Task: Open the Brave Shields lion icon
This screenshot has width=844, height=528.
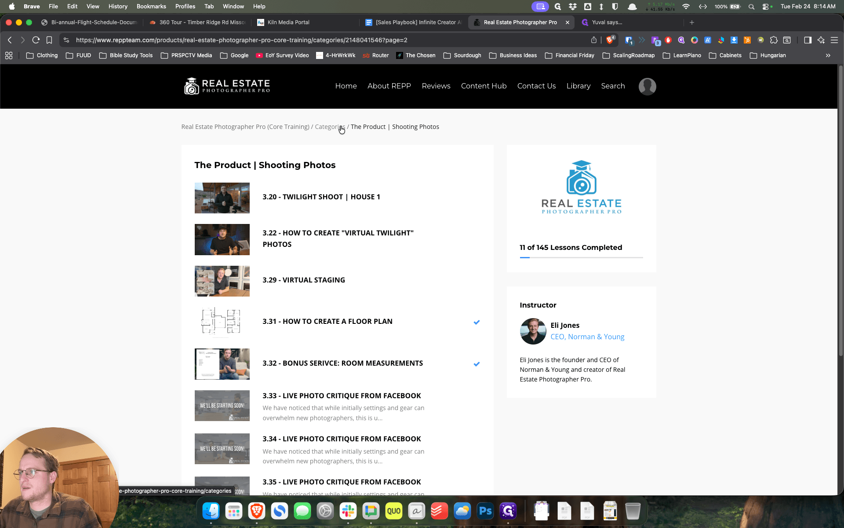Action: [x=610, y=40]
